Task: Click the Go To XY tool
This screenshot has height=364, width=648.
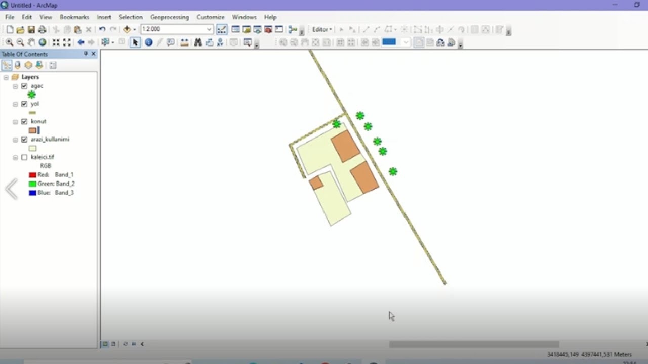Action: point(220,42)
